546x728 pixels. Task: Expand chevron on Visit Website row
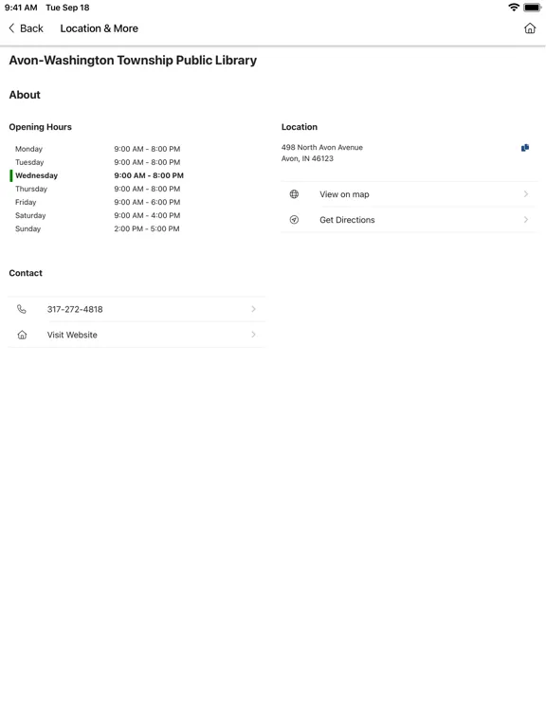[x=253, y=335]
